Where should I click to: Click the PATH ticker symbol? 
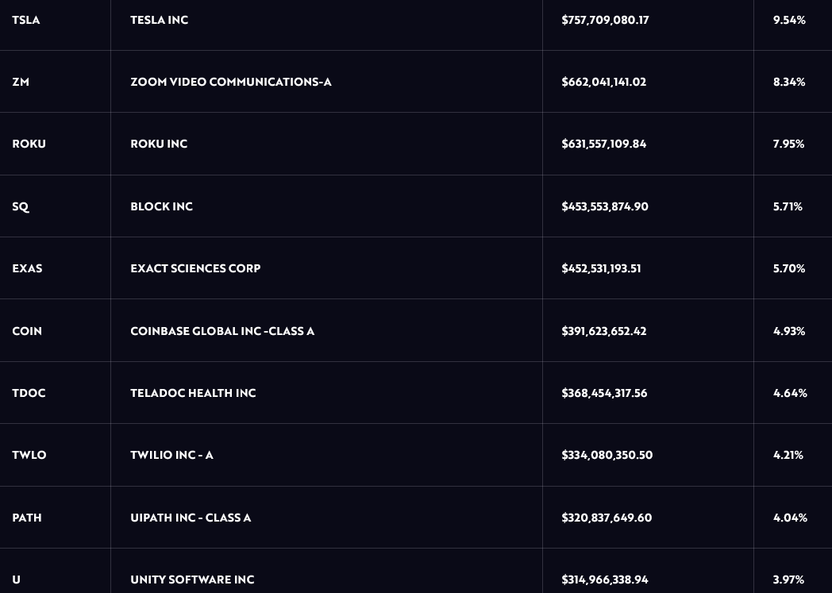[x=27, y=518]
